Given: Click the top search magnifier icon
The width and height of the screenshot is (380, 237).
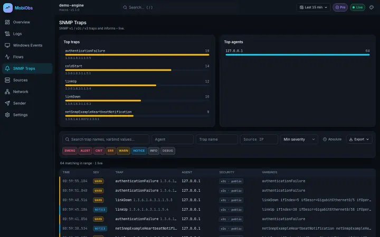Looking at the screenshot, I should coord(125,7).
